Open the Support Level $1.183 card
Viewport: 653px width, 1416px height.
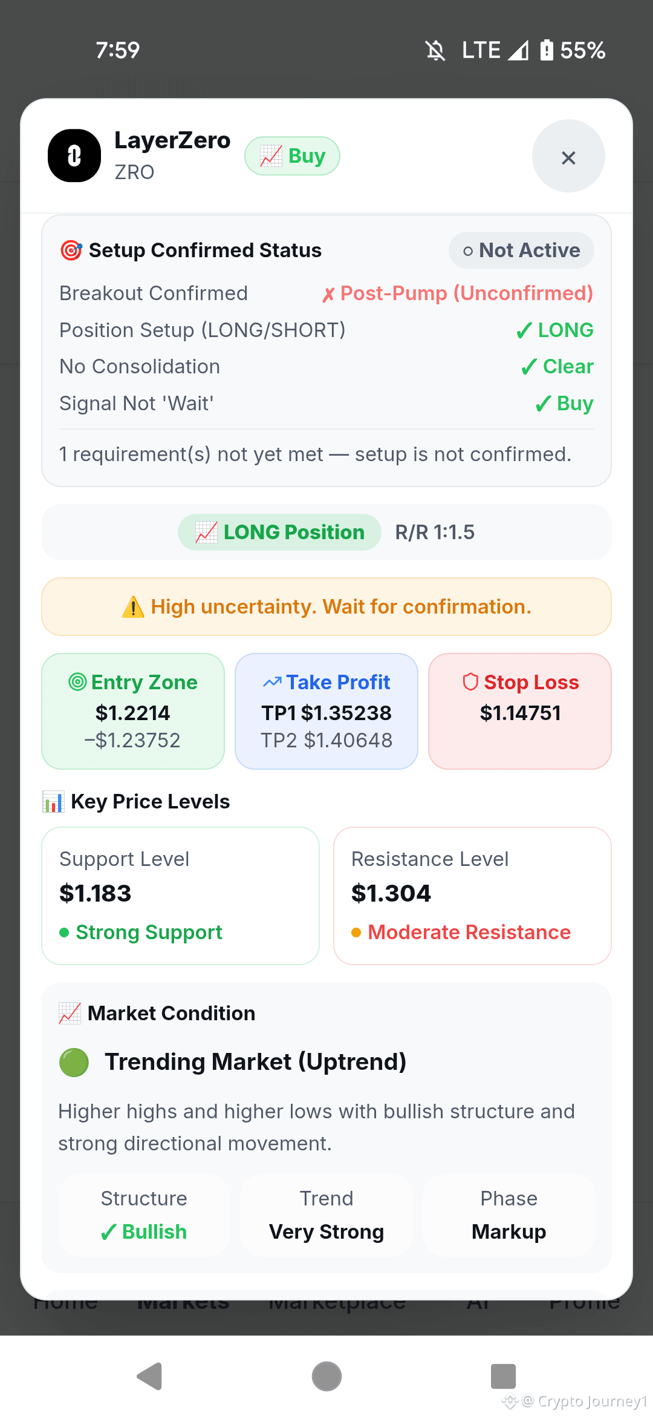coord(180,896)
